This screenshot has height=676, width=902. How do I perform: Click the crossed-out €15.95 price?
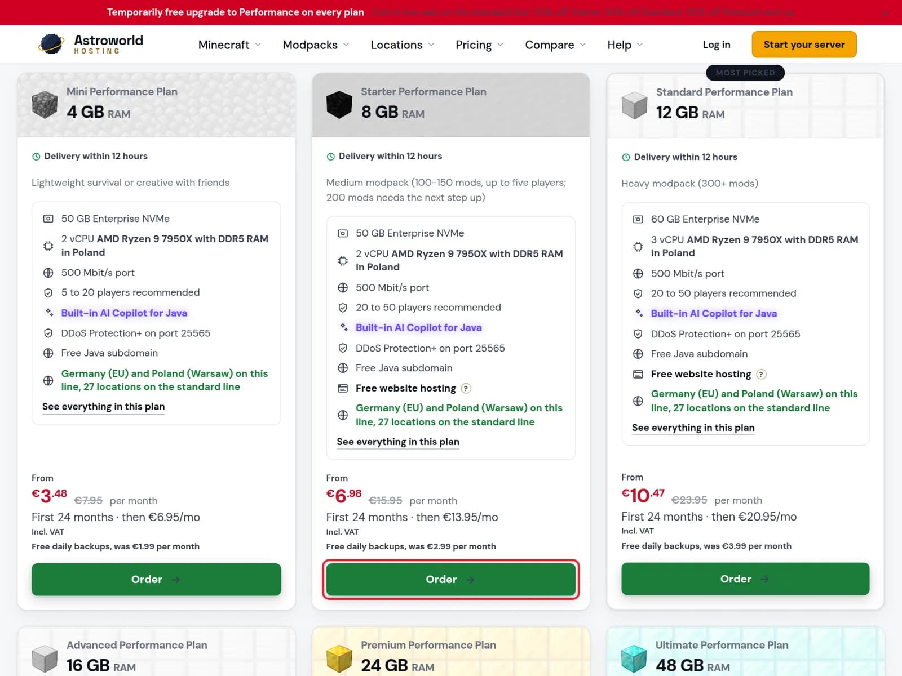(x=386, y=501)
